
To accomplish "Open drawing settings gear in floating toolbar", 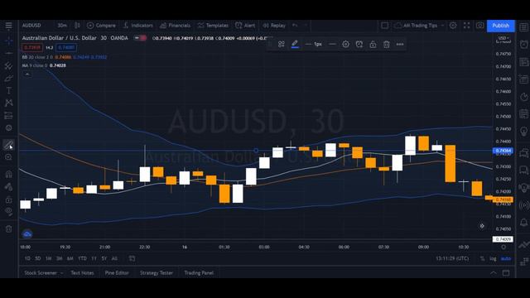I will point(345,44).
